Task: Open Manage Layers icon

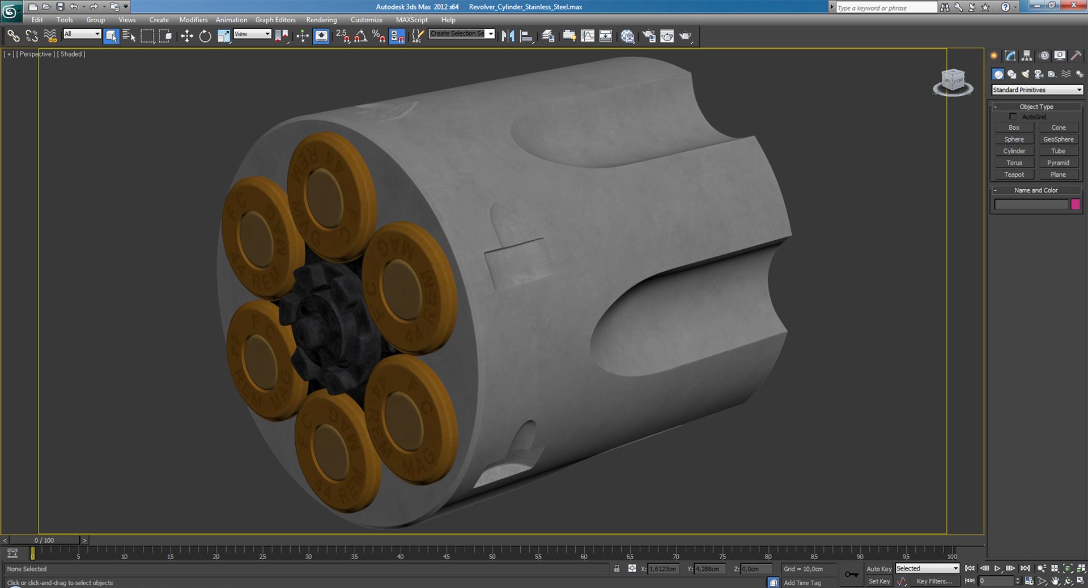Action: 548,36
